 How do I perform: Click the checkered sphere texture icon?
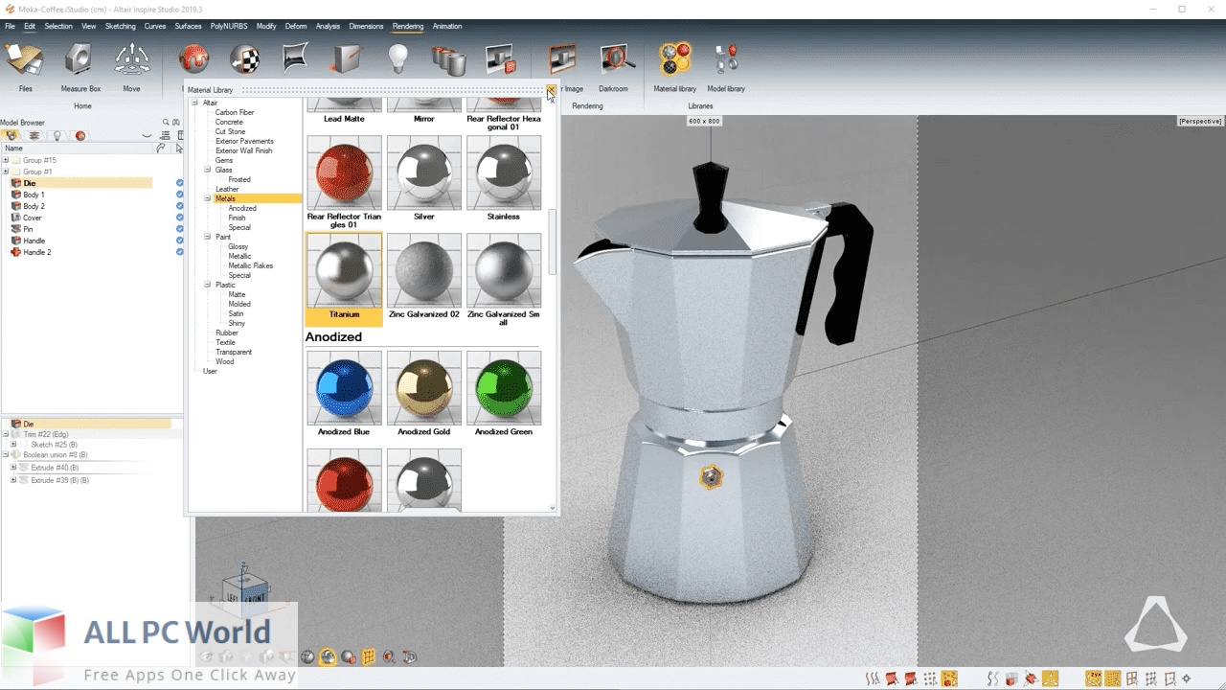pos(245,59)
